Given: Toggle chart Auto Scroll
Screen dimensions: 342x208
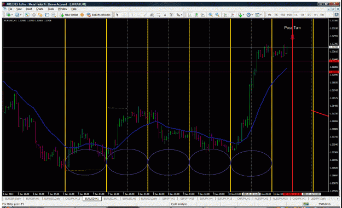Looking at the screenshot, I should [x=225, y=15].
